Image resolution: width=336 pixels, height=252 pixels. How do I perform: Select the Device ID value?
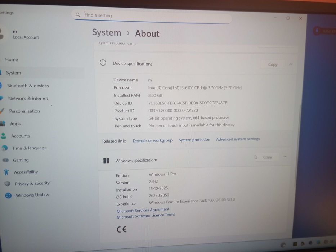(x=188, y=103)
